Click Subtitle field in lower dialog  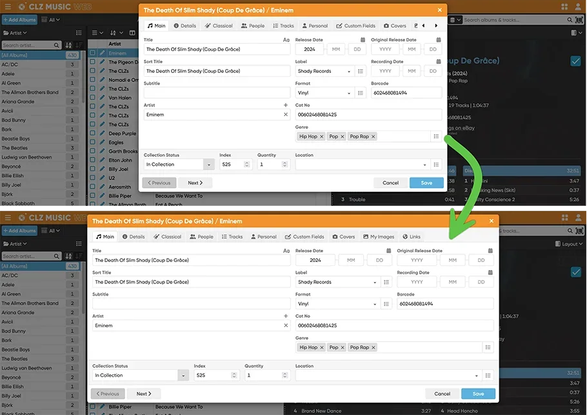click(x=192, y=304)
